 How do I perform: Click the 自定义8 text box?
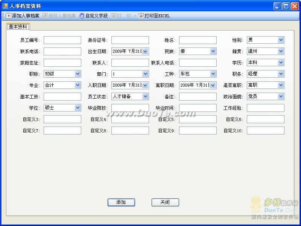click(130, 131)
